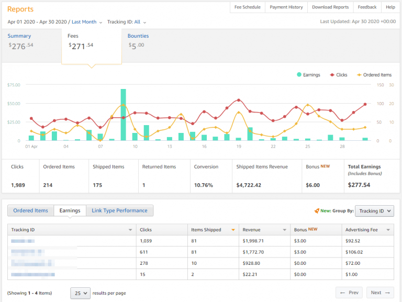Screen dimensions: 402x302
Task: Open Payment History
Action: [x=286, y=7]
